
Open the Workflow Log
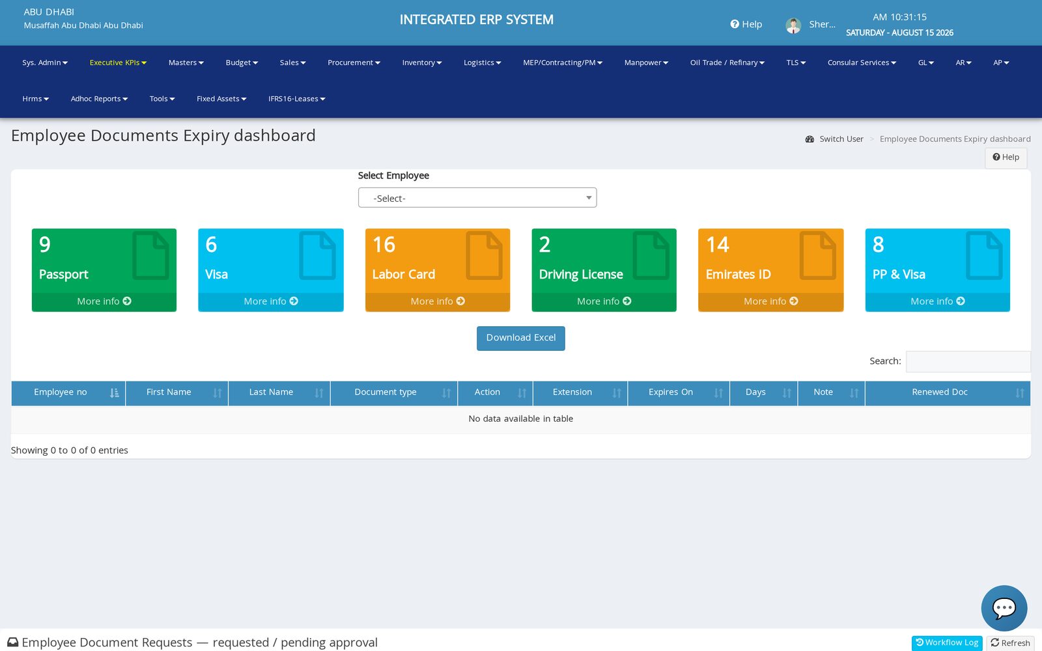tap(947, 643)
